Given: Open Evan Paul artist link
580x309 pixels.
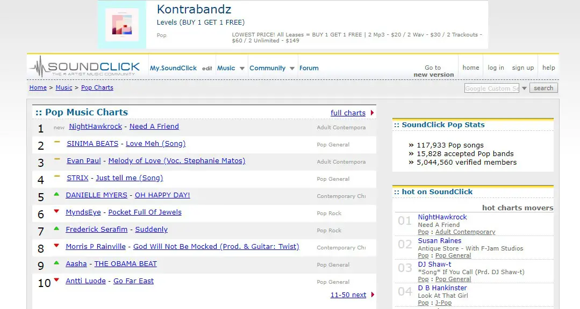Looking at the screenshot, I should pos(84,160).
